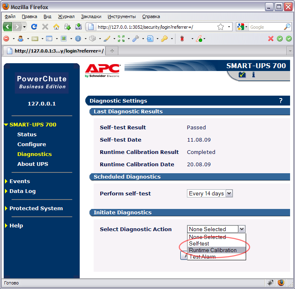Click into the address URL field
Screen dimensions: 295x289
[x=156, y=27]
